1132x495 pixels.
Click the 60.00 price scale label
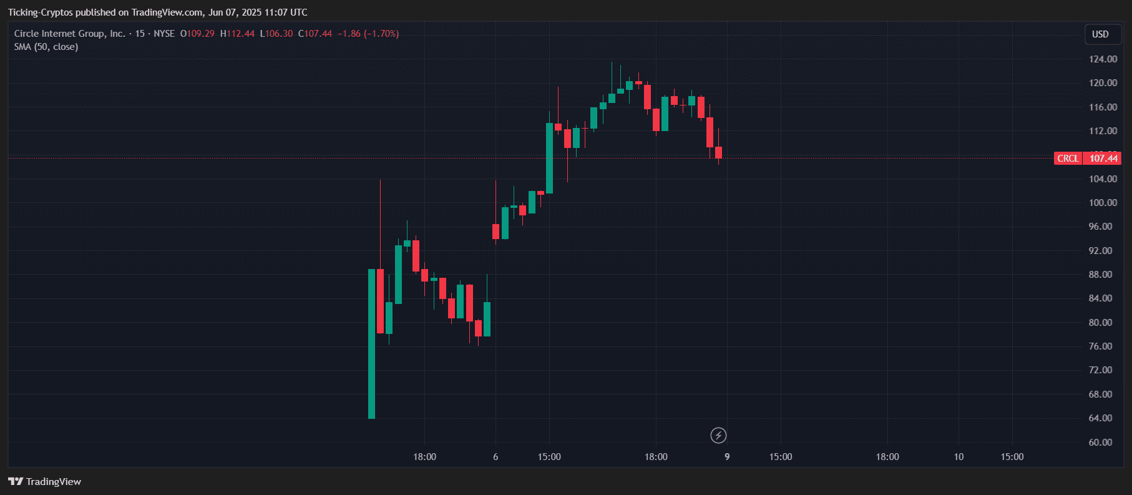1100,443
